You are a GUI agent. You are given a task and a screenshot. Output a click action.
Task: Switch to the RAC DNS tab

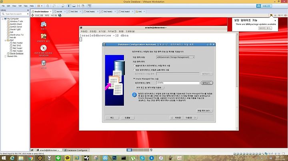(74, 12)
